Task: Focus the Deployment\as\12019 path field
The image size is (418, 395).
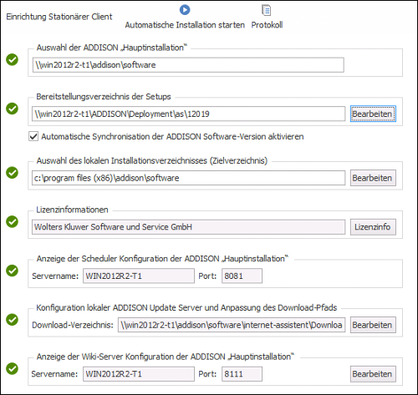Action: pos(188,114)
